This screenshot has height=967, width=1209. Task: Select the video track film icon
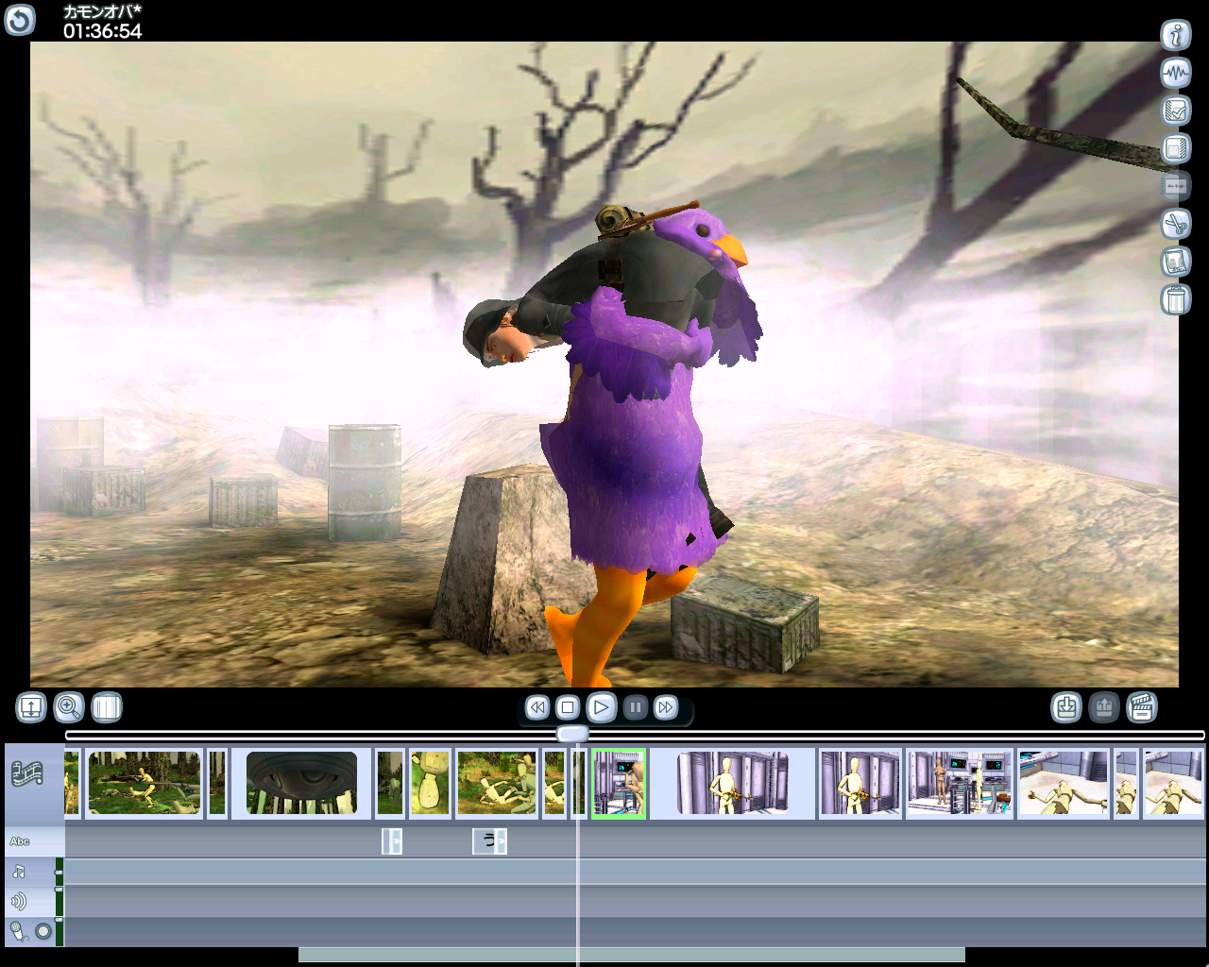pyautogui.click(x=27, y=775)
